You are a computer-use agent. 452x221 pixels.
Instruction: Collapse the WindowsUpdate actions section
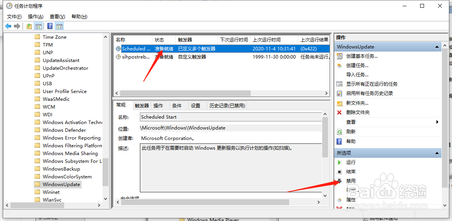(x=437, y=47)
